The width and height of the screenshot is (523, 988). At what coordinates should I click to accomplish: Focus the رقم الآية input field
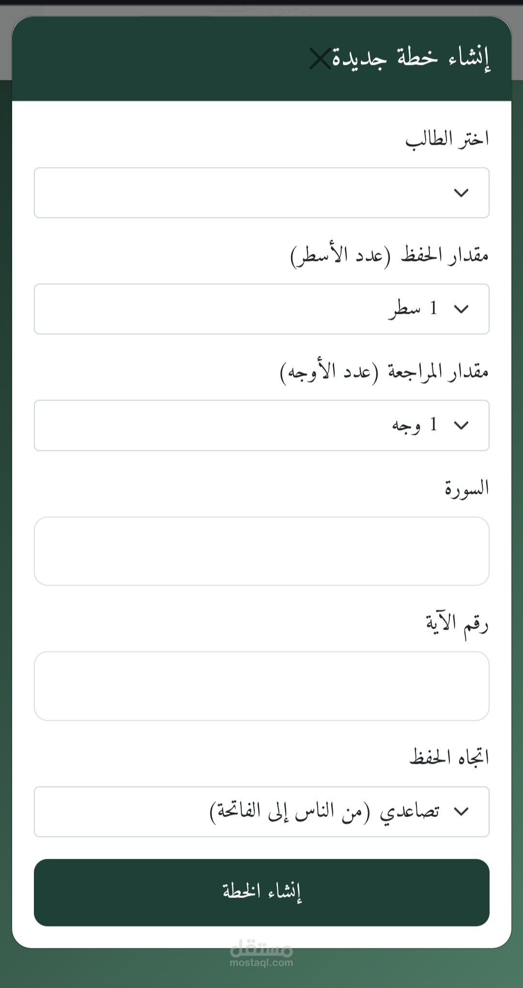261,686
